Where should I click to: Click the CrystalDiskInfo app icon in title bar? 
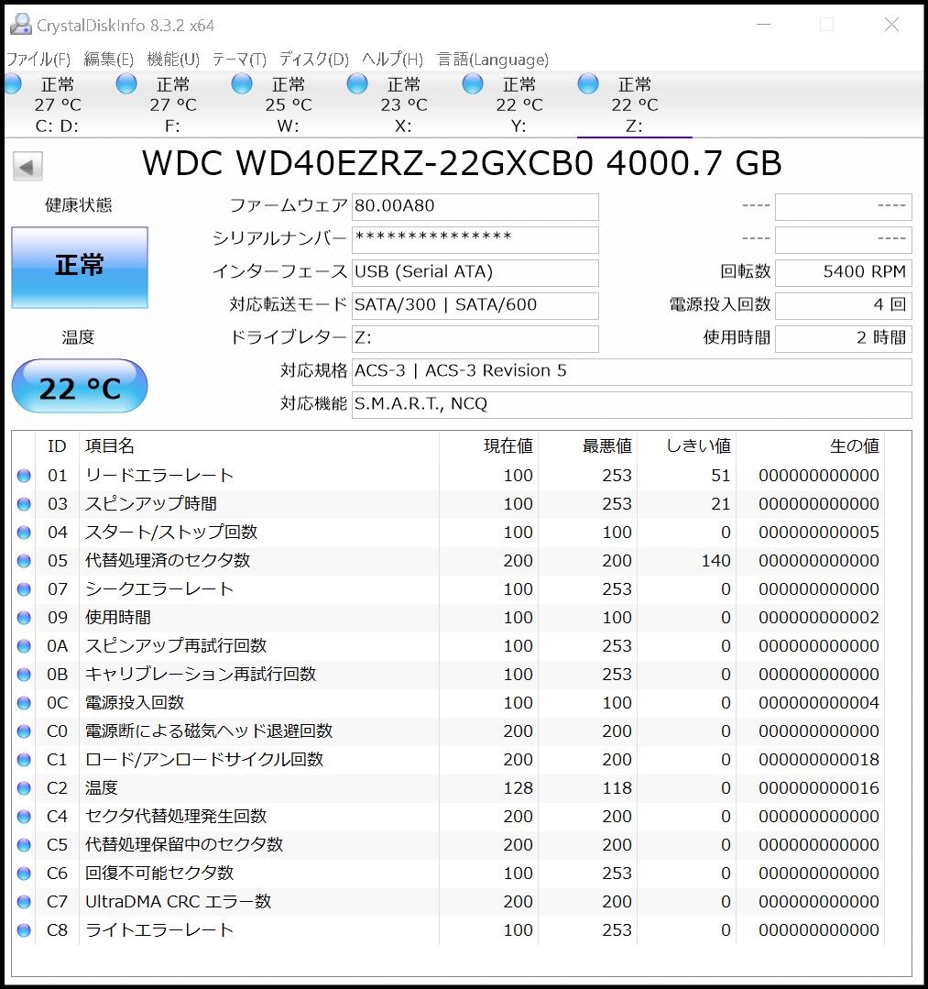click(20, 25)
